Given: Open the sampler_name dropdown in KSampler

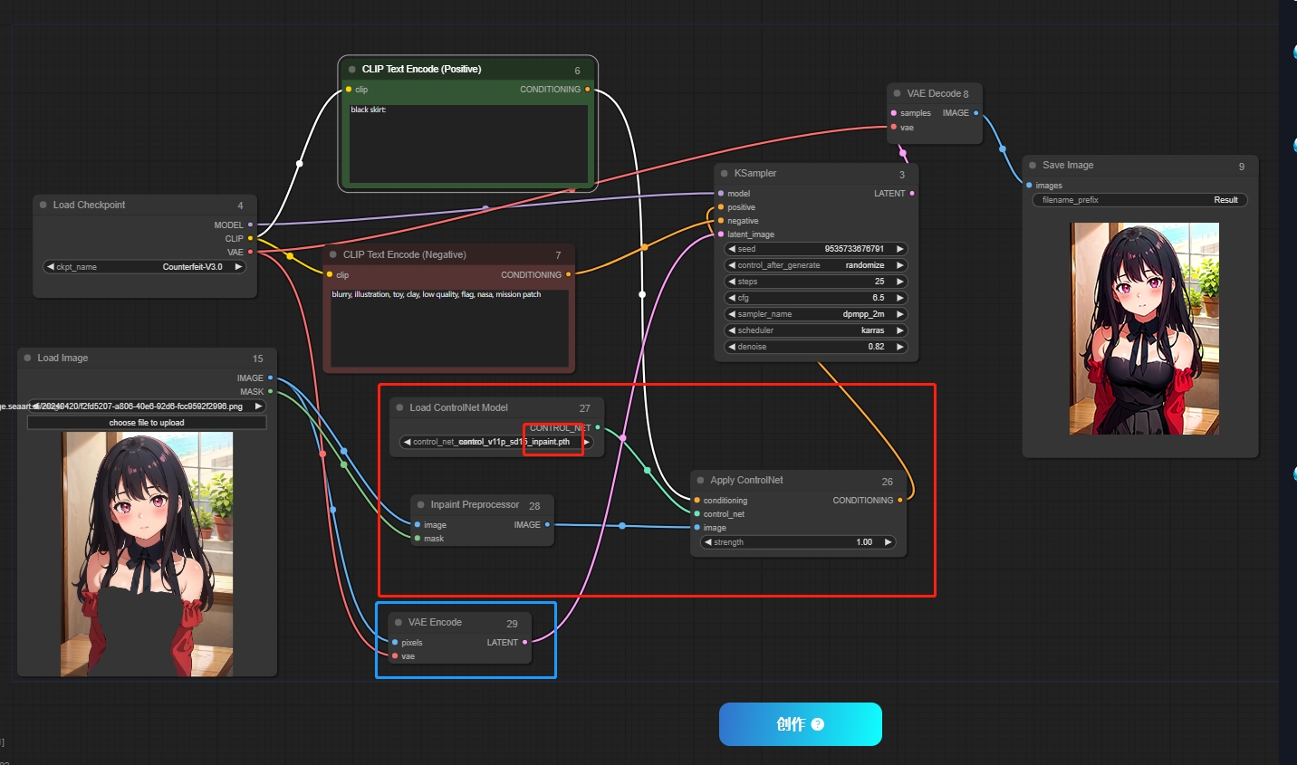Looking at the screenshot, I should 816,314.
